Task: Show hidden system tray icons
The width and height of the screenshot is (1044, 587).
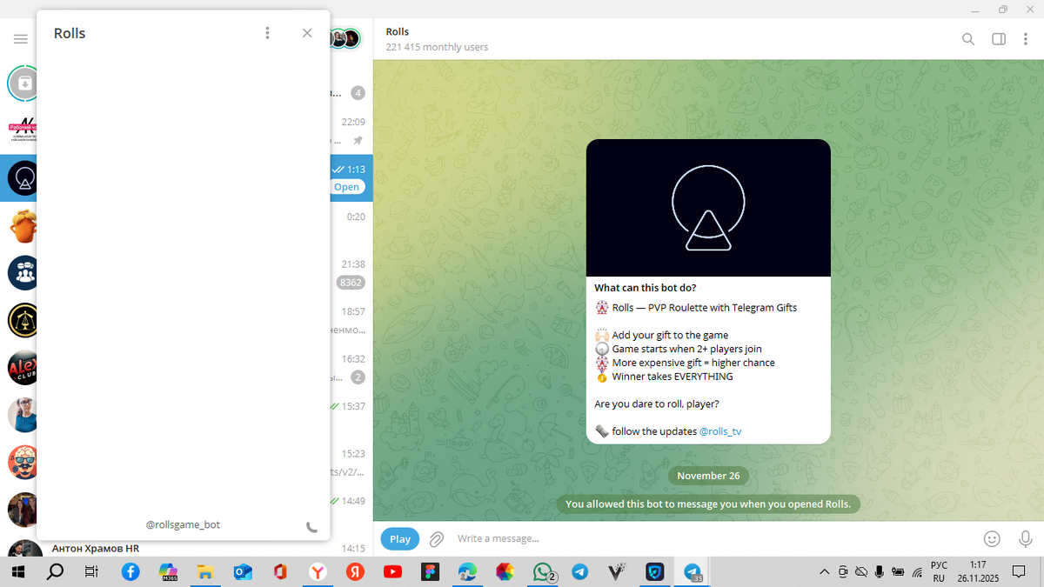Action: pos(825,572)
